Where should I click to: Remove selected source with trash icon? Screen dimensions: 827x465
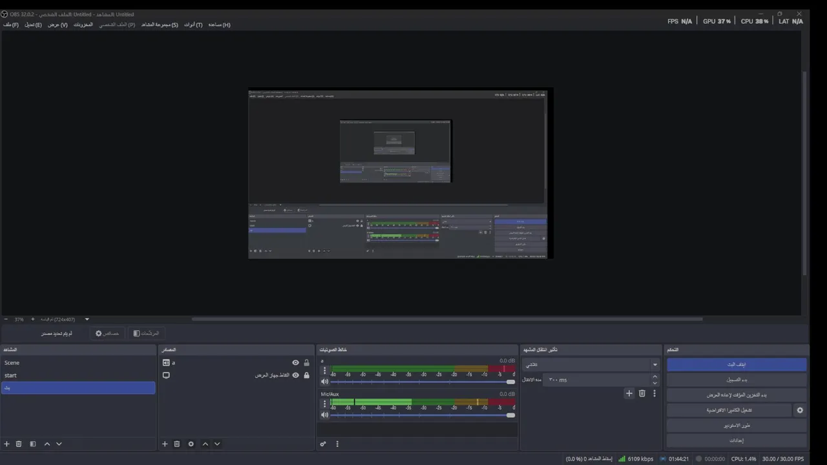pos(176,444)
